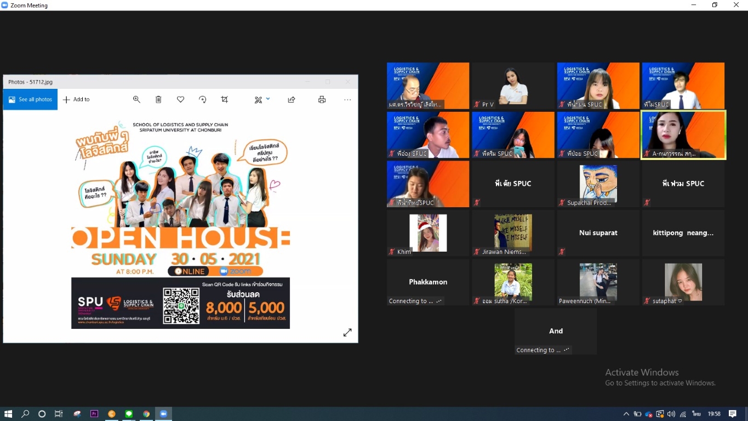This screenshot has width=748, height=421.
Task: Select the kittipong neang participant tile
Action: [683, 233]
